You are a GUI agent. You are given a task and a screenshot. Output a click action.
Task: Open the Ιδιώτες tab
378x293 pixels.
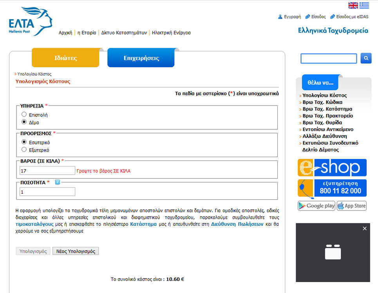pos(65,58)
